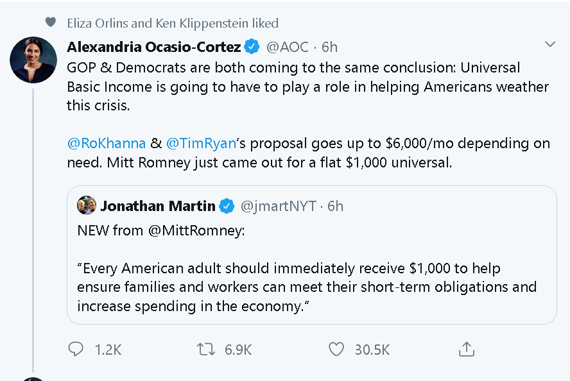Retweet the AOC tweet
The image size is (570, 381).
(206, 350)
